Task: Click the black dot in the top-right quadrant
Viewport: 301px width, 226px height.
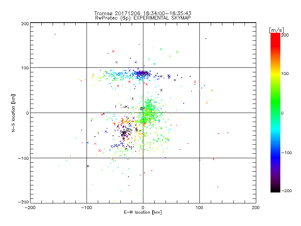Action: (x=206, y=39)
